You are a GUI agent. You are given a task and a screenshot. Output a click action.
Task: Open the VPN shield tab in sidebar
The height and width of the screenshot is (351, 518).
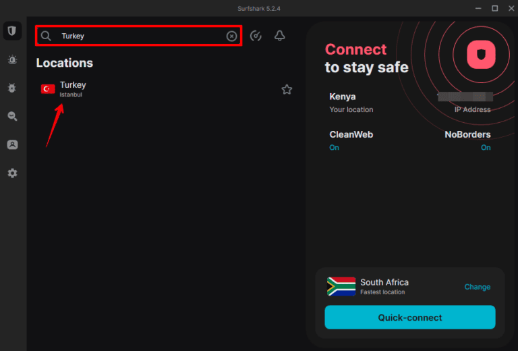tap(11, 31)
